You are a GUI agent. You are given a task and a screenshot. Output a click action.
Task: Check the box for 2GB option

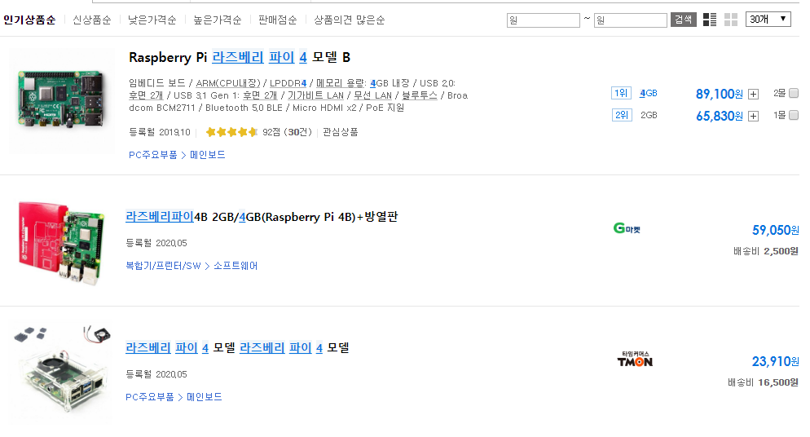pos(794,115)
